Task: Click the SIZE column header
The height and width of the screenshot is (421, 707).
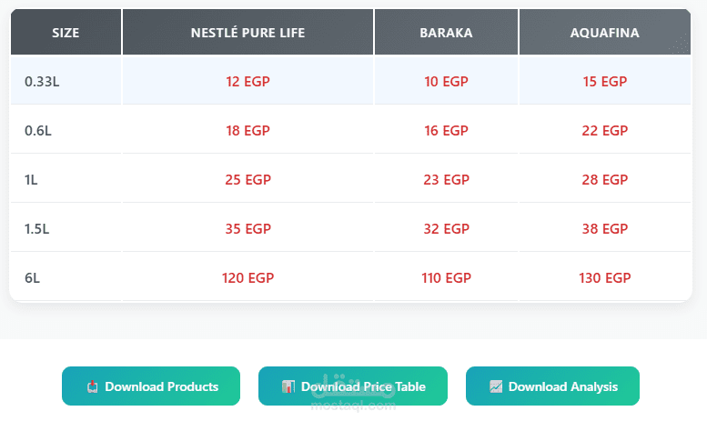Action: 66,33
